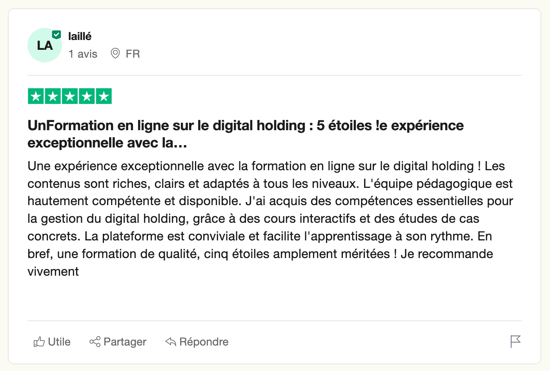550x371 pixels.
Task: Click the green verified checkmark badge
Action: pos(57,35)
